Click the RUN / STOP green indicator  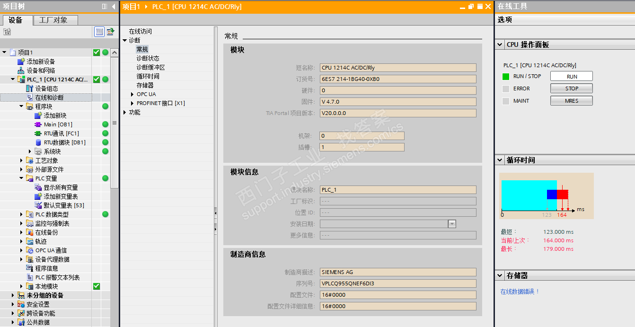click(x=506, y=76)
